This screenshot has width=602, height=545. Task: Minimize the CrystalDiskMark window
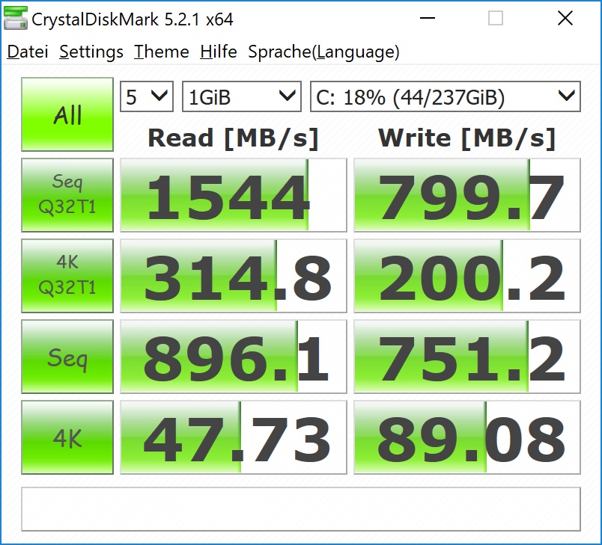[428, 18]
